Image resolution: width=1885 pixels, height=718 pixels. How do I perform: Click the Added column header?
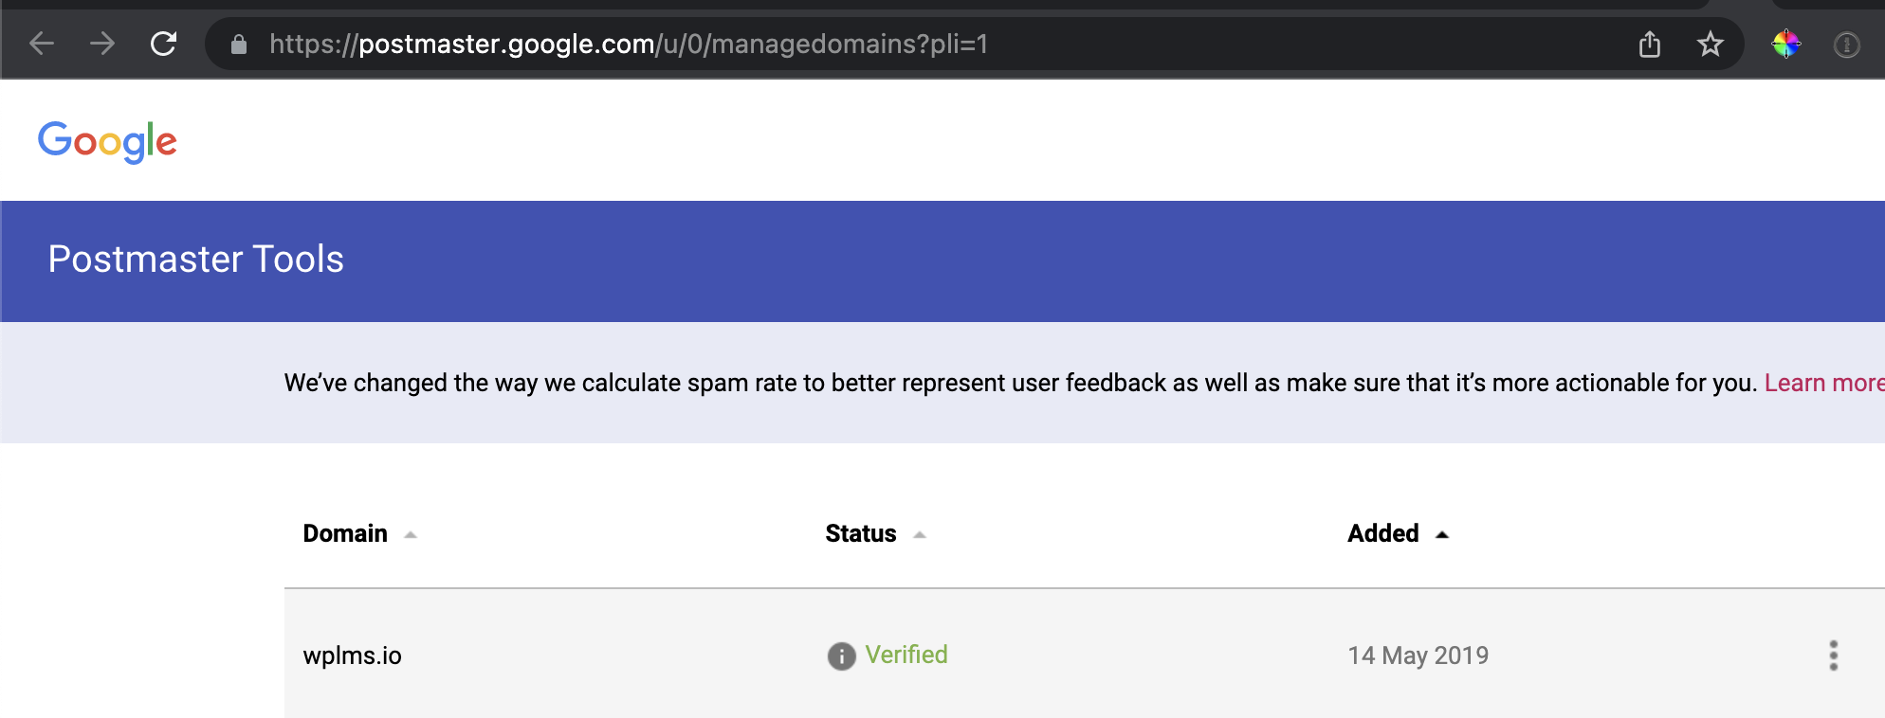pyautogui.click(x=1383, y=533)
